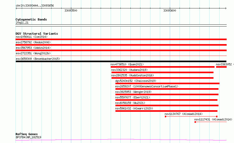
Task: Click nsv1130767 (Alsmadi2014) label
Action: coord(184,114)
